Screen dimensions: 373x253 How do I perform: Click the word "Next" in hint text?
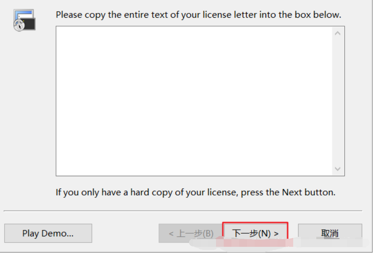292,192
